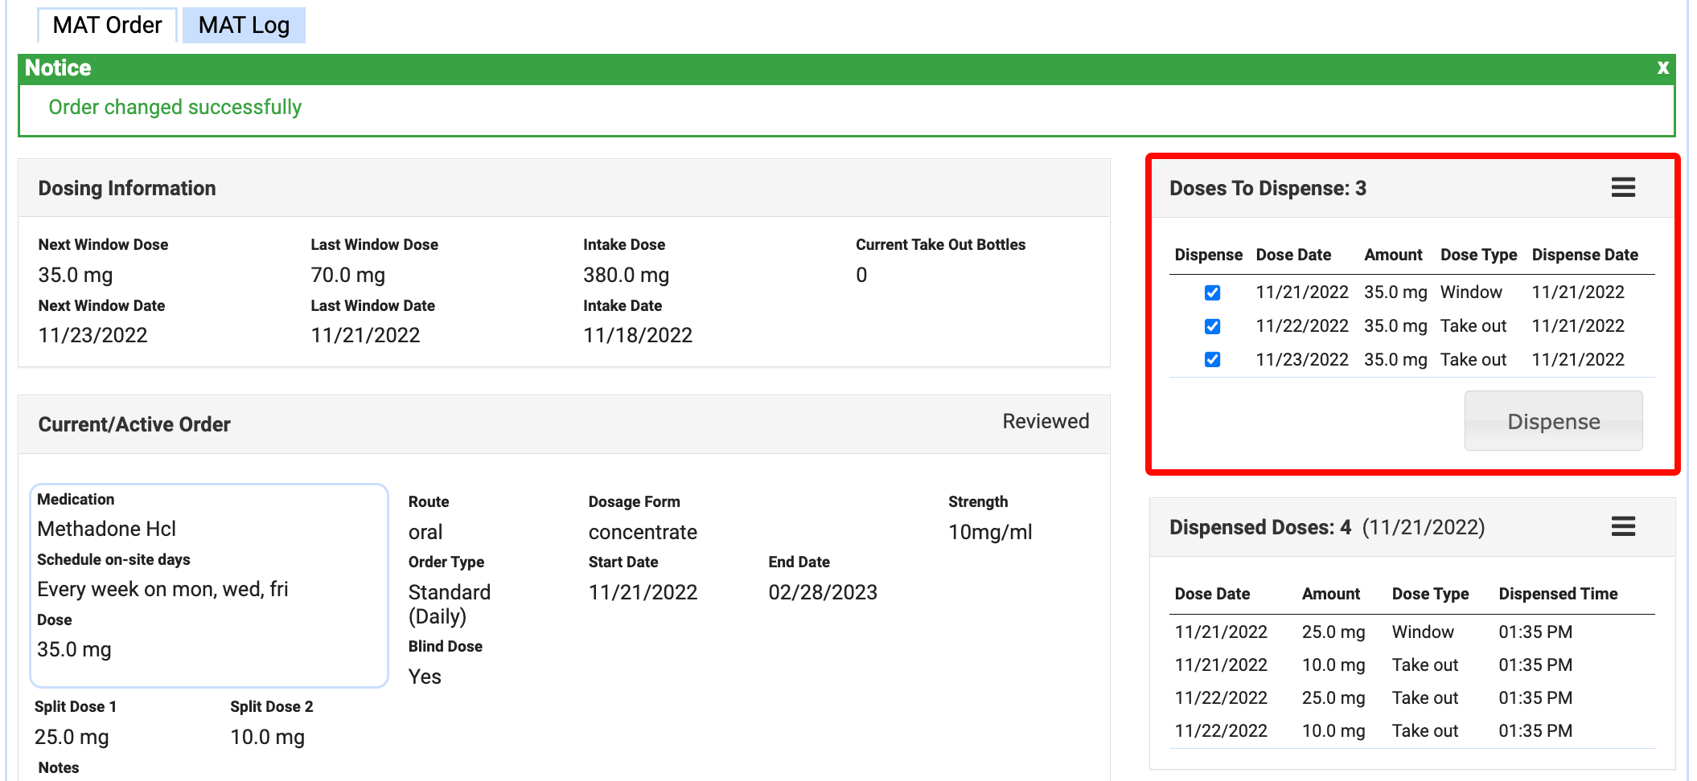The image size is (1697, 781).
Task: Open the Doses To Dispense hamburger menu
Action: pos(1623,188)
